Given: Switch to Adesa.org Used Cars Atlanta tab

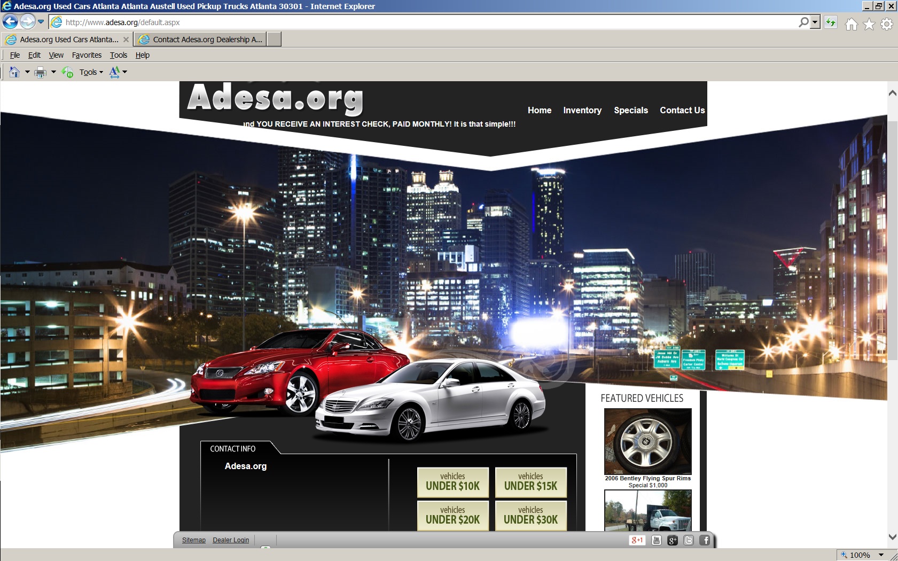Looking at the screenshot, I should pyautogui.click(x=67, y=40).
